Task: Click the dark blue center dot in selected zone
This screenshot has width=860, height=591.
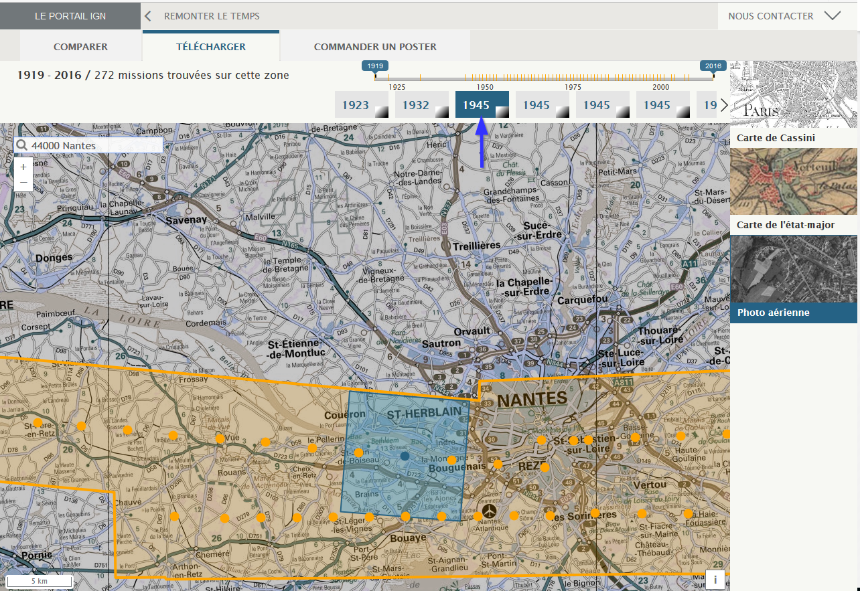Action: pos(405,456)
